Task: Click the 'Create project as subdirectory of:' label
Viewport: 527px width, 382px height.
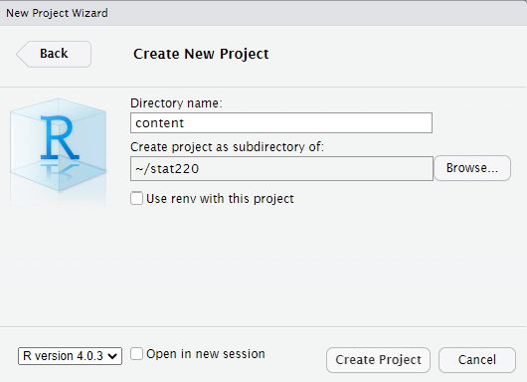Action: pyautogui.click(x=227, y=147)
